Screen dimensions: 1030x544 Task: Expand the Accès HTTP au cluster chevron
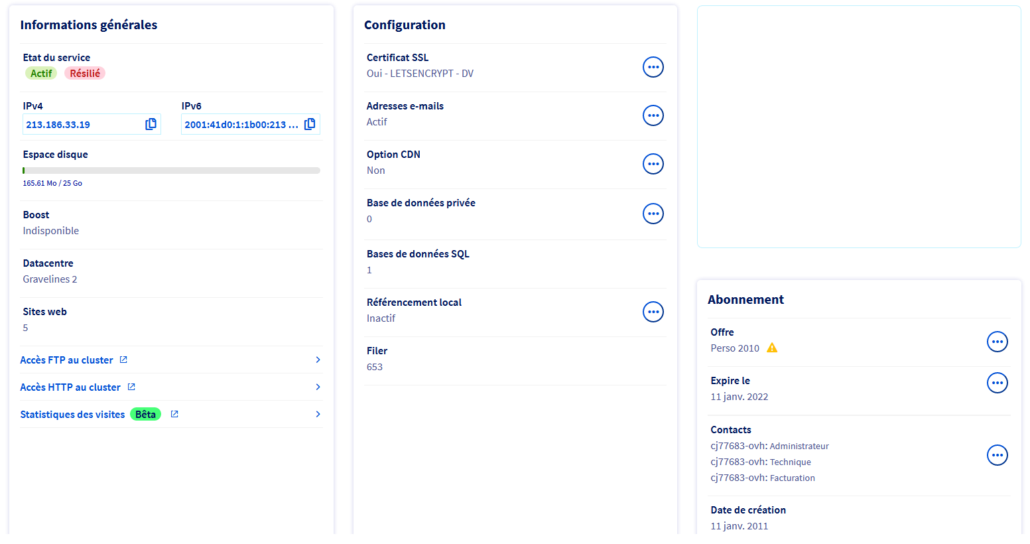click(x=318, y=387)
